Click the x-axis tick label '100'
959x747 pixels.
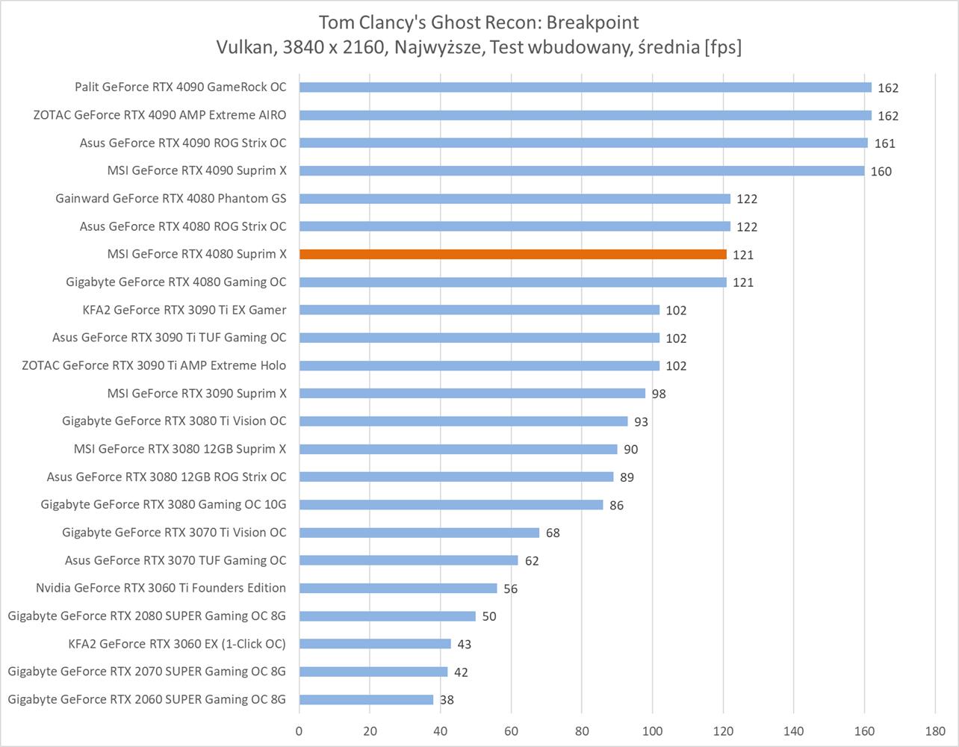click(653, 731)
